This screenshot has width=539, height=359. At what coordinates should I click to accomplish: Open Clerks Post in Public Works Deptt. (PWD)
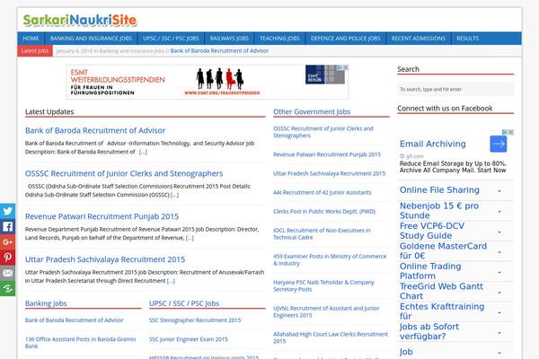(x=324, y=211)
